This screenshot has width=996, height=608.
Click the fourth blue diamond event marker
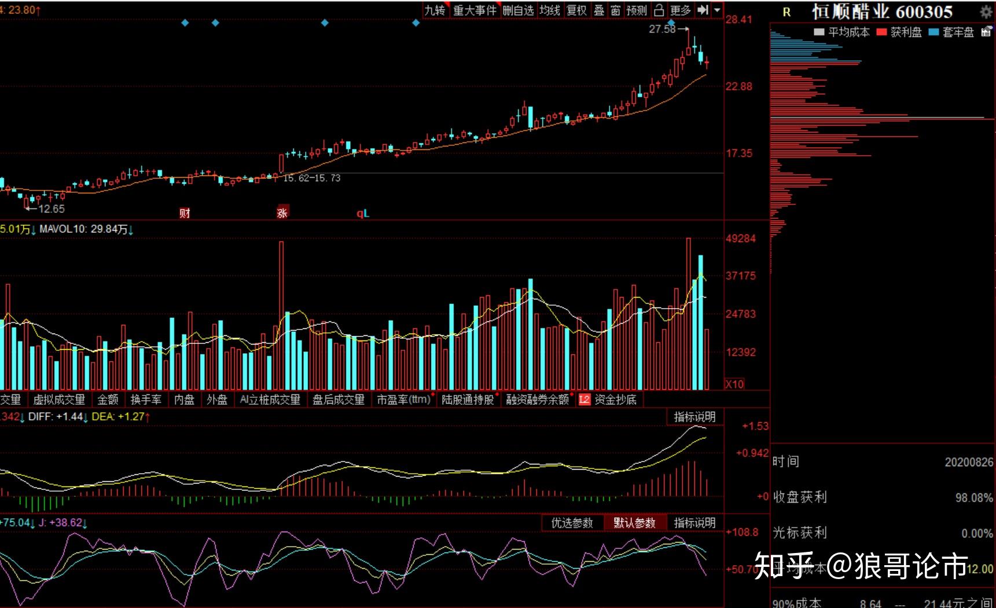click(416, 23)
